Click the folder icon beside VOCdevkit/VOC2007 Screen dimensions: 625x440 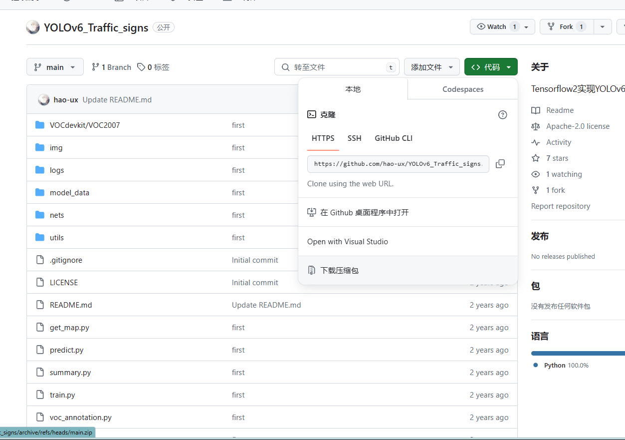pos(40,125)
